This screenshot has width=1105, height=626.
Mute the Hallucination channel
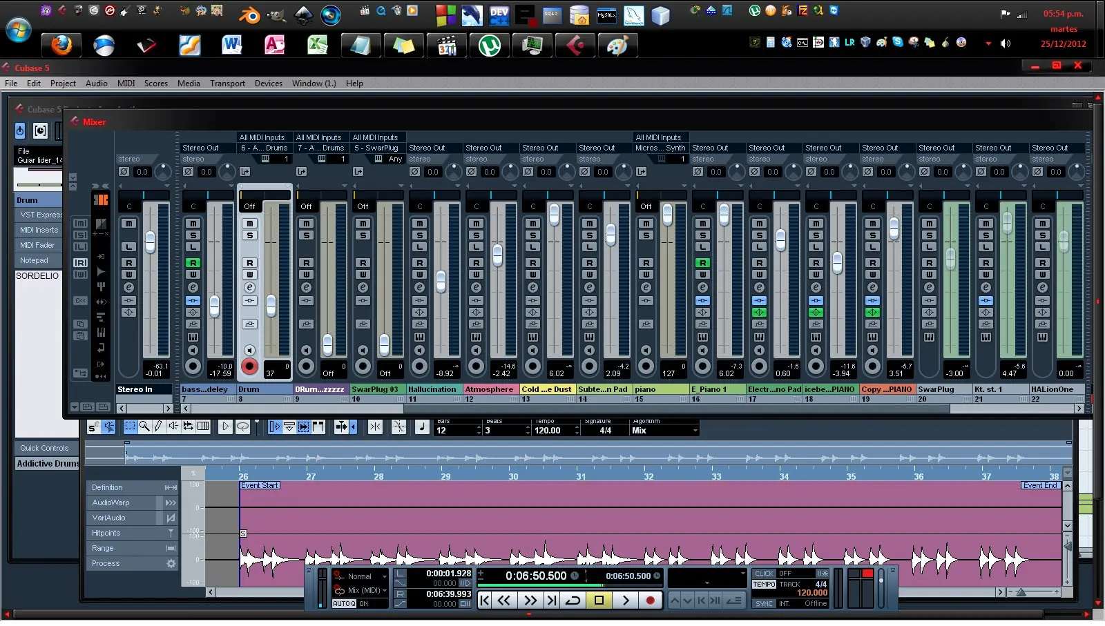(x=419, y=224)
